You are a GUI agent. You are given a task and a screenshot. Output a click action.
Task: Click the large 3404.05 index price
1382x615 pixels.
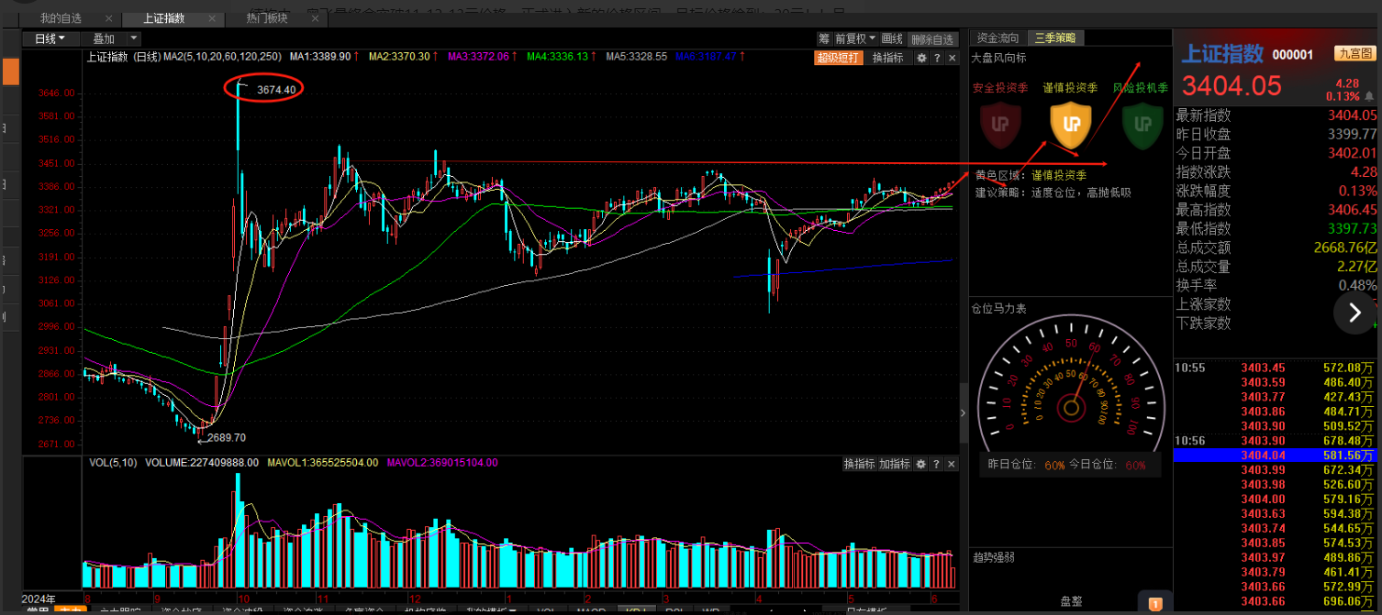coord(1231,86)
